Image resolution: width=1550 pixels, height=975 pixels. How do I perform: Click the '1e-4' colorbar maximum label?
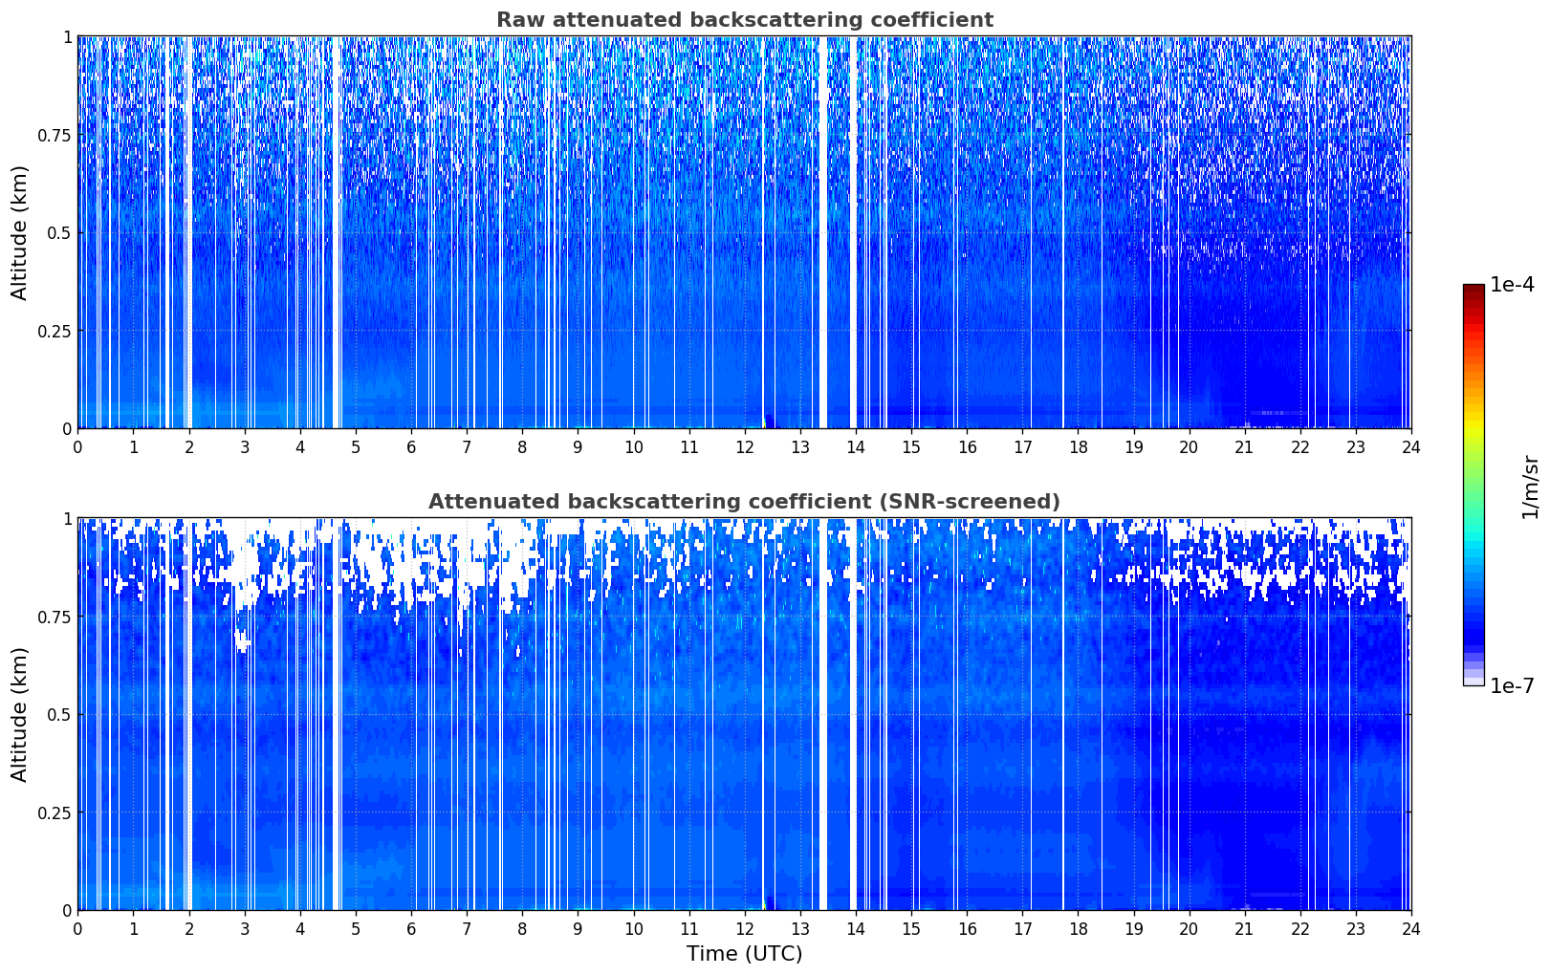pos(1512,285)
